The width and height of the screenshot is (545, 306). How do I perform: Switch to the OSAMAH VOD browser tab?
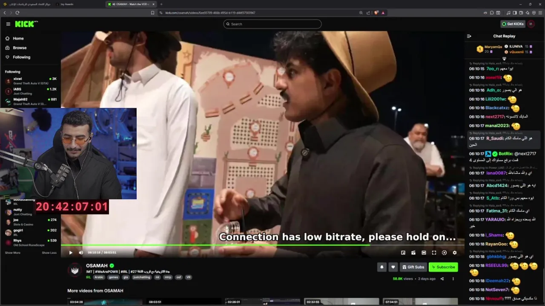coord(130,4)
